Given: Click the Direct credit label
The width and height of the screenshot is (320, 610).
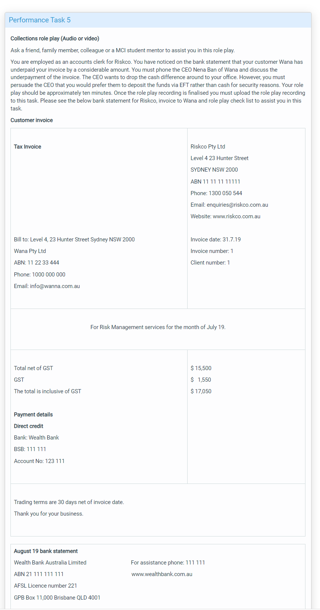Looking at the screenshot, I should tap(28, 426).
